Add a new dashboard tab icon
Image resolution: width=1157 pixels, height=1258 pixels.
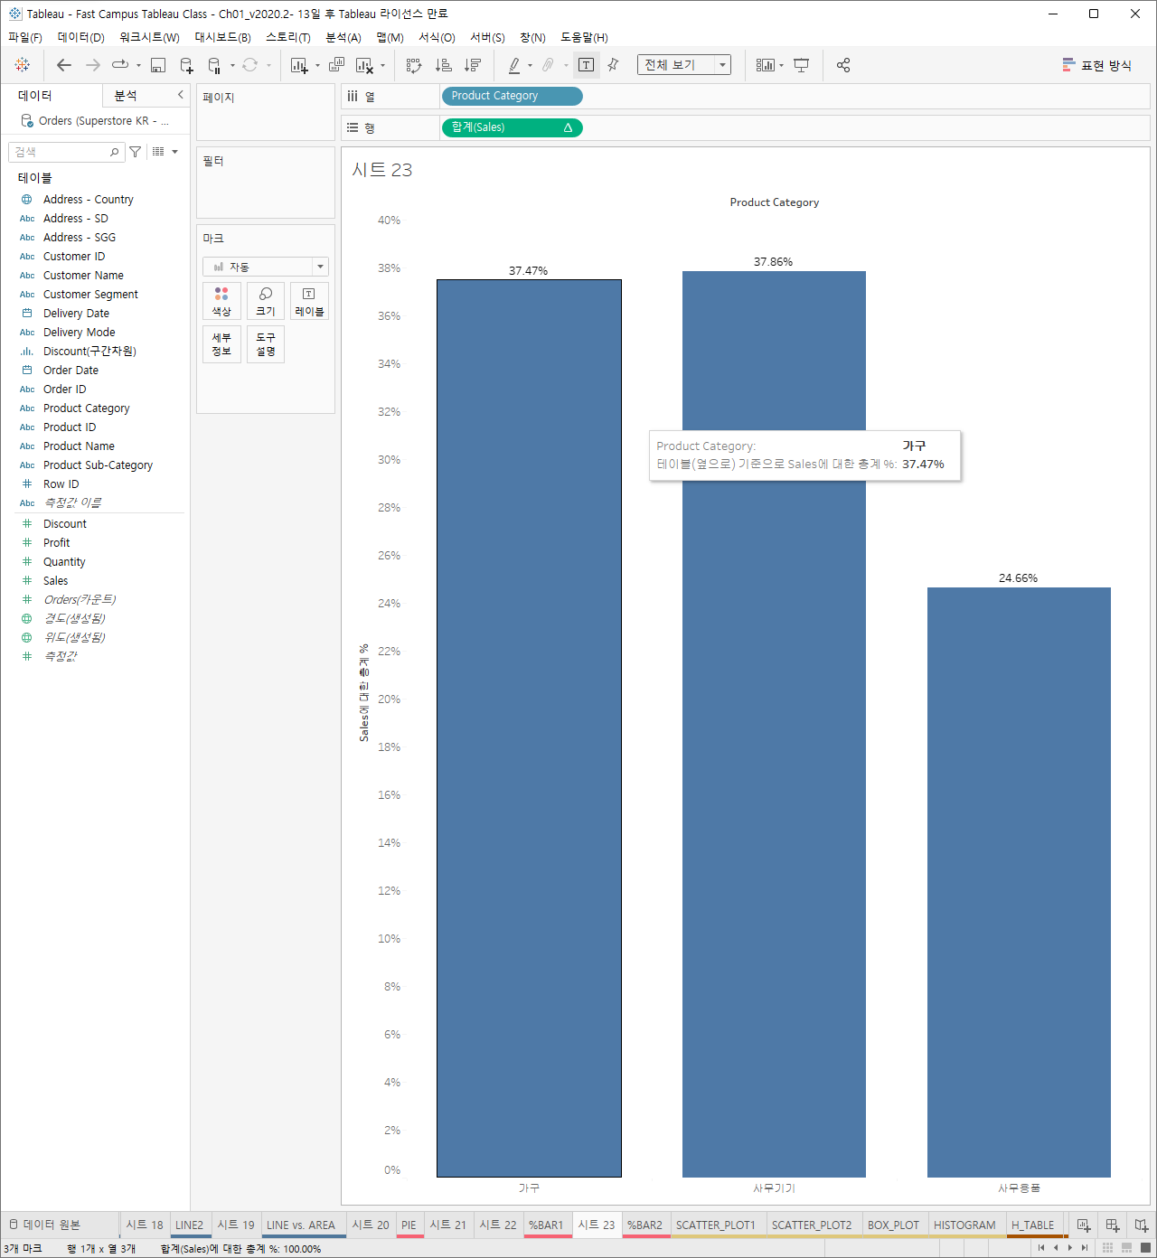pyautogui.click(x=1113, y=1225)
